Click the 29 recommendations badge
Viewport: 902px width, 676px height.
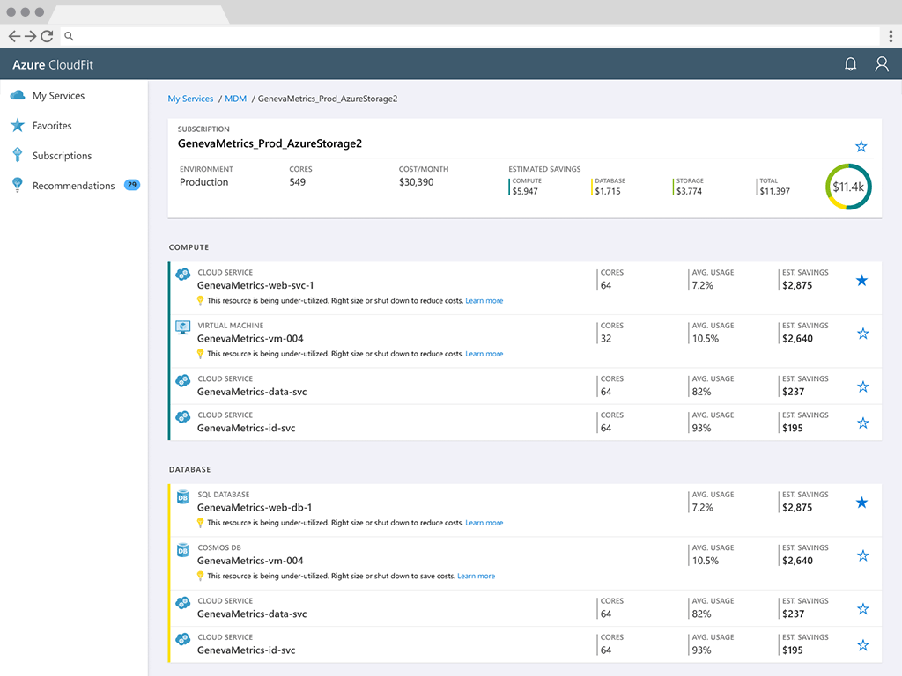tap(132, 185)
